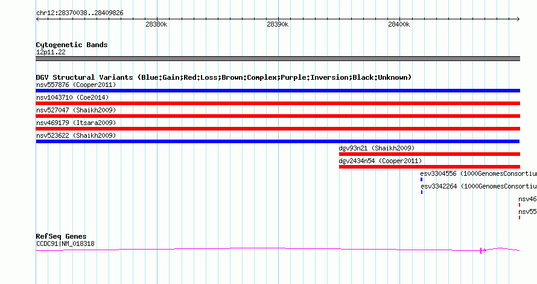Open the nsv469179 (Itsara2009) label
This screenshot has width=537, height=284.
point(76,123)
